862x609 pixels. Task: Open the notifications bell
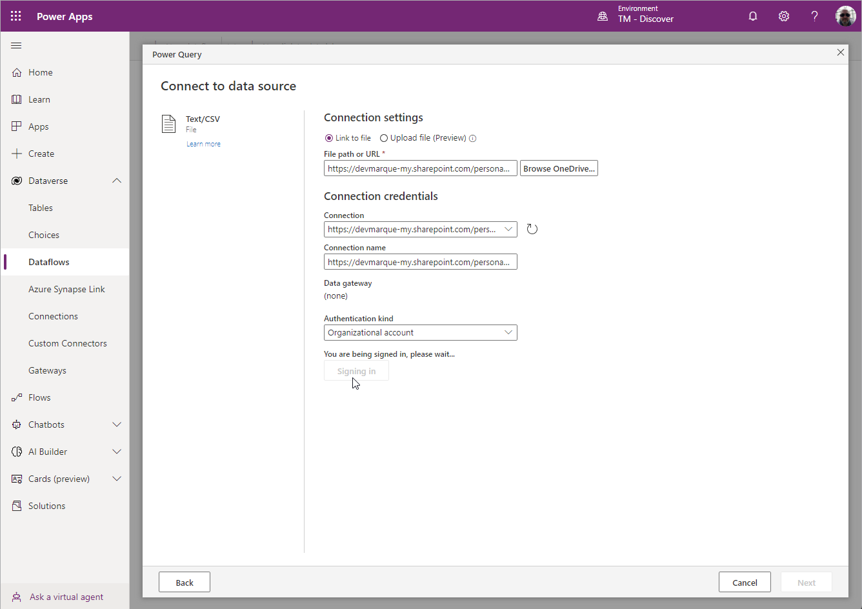click(x=753, y=16)
